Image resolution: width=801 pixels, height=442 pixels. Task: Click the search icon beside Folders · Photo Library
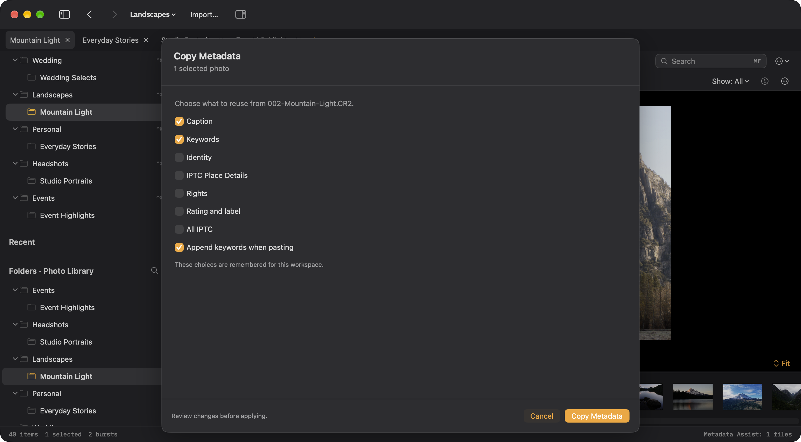(x=154, y=270)
